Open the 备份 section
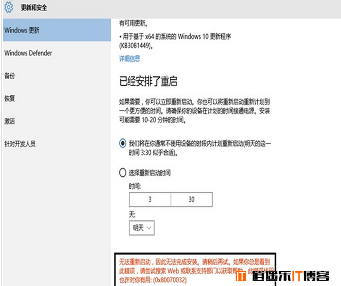 tap(10, 76)
